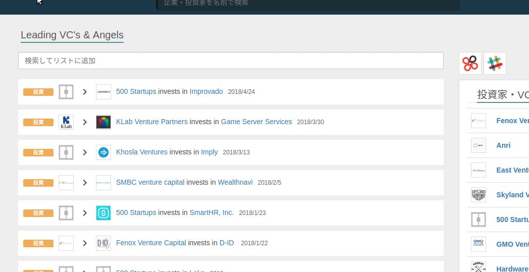Viewport: 529px width, 272px height.
Task: Click the 2018/3/30 date text
Action: pyautogui.click(x=310, y=122)
